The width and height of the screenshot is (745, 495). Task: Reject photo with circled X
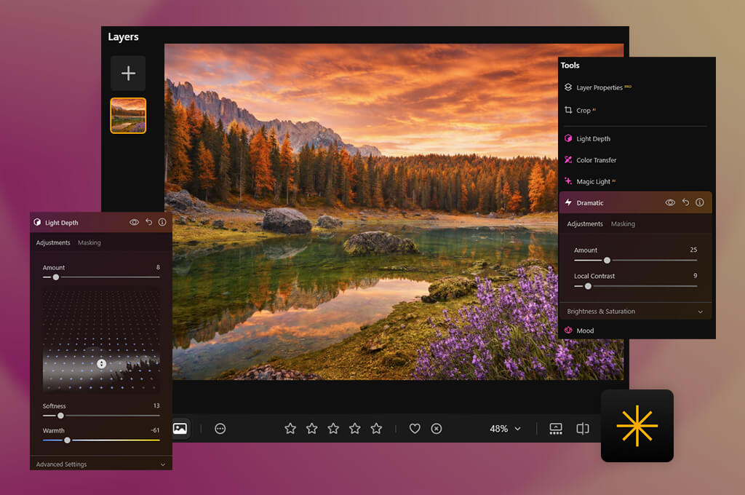coord(437,429)
